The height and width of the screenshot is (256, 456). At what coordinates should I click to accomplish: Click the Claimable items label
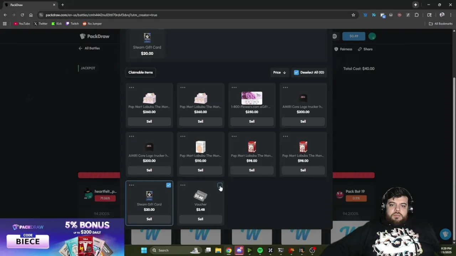(x=141, y=73)
